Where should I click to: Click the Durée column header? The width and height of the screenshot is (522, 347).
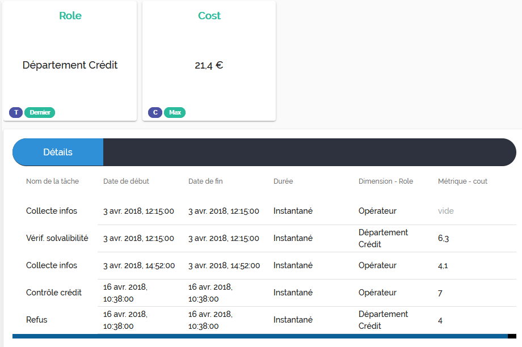283,181
